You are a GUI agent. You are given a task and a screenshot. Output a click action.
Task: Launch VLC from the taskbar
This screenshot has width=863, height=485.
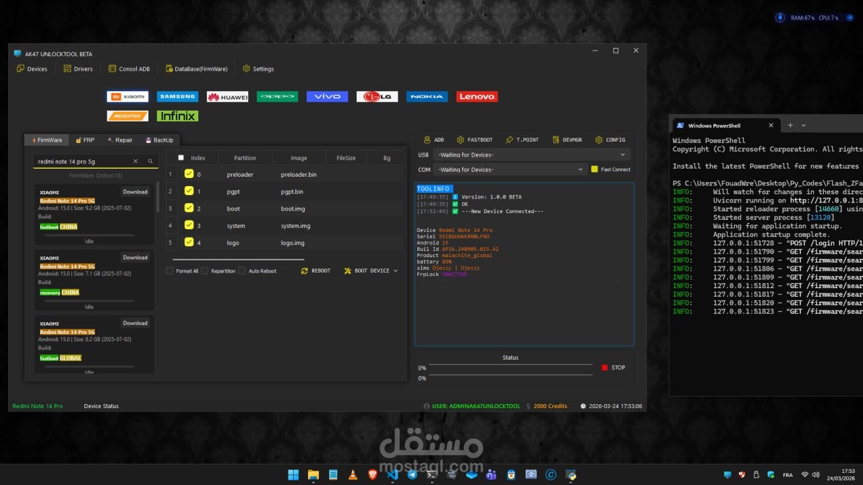353,475
